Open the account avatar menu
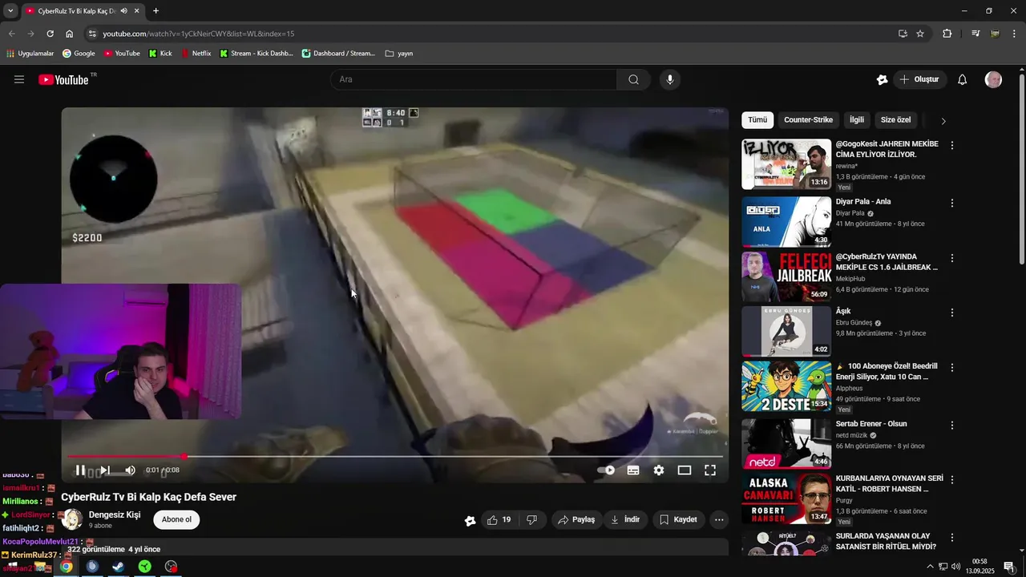 [x=993, y=79]
